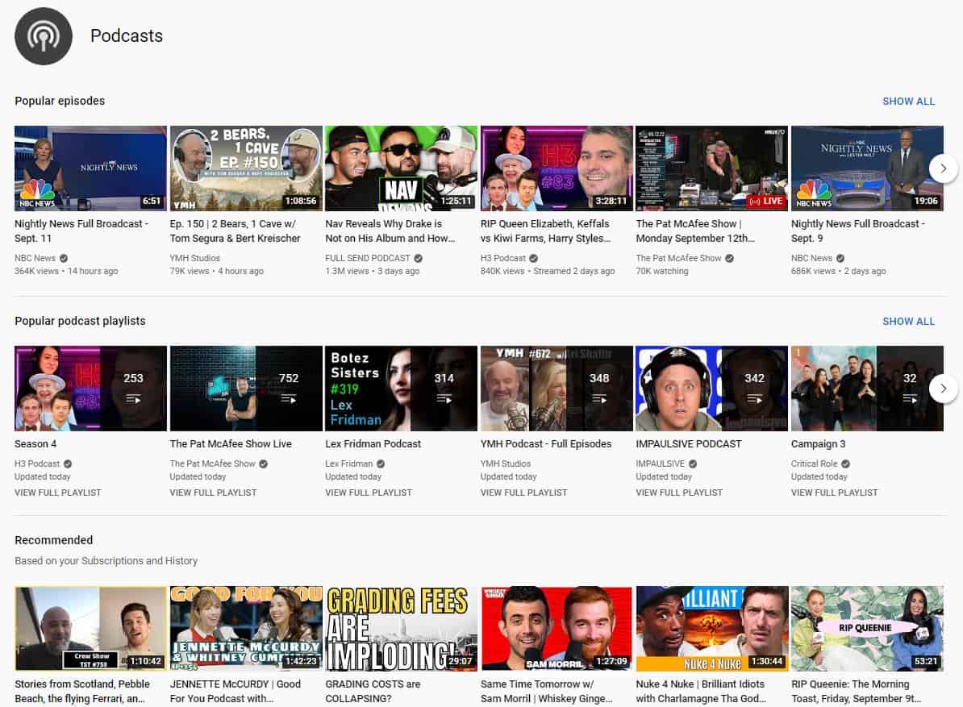
Task: Show all popular podcast playlists
Action: point(908,322)
